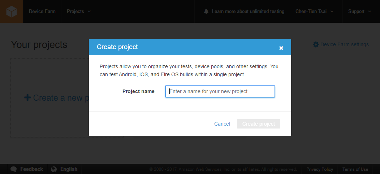Open the Terms of Use link
The image size is (380, 174).
point(355,169)
